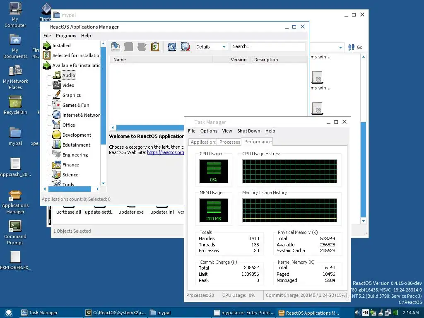Viewport: 424px width, 318px height.
Task: Select the Engineering category icon
Action: point(57,155)
